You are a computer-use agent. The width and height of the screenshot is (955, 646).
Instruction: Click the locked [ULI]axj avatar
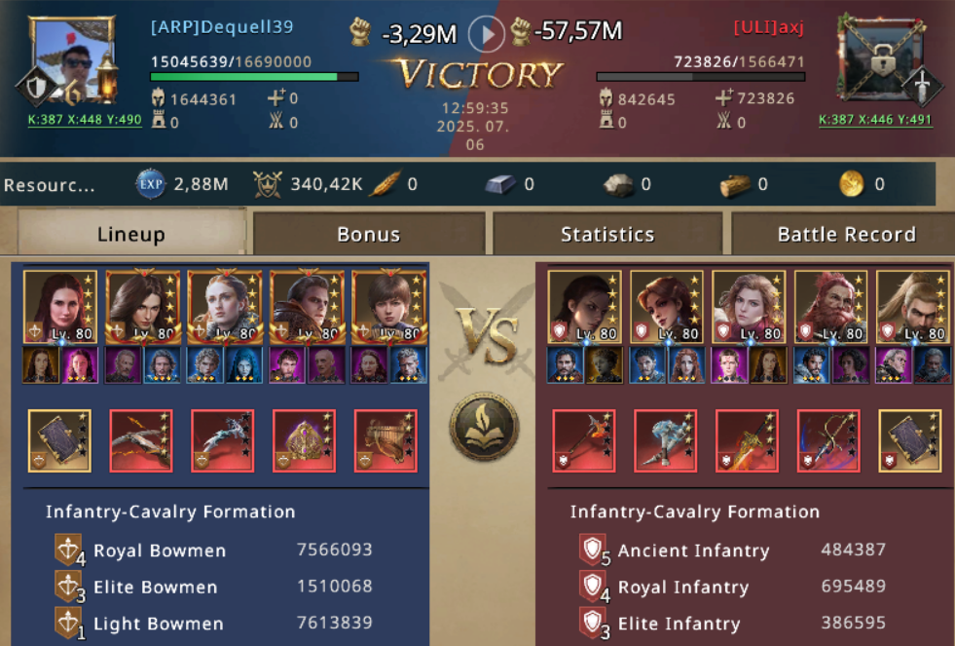click(882, 57)
